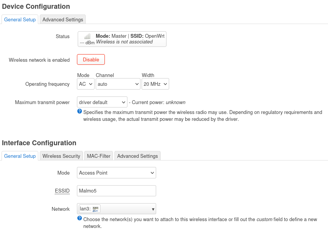Expand the Access Point mode dropdown
Image resolution: width=328 pixels, height=231 pixels.
[x=116, y=173]
